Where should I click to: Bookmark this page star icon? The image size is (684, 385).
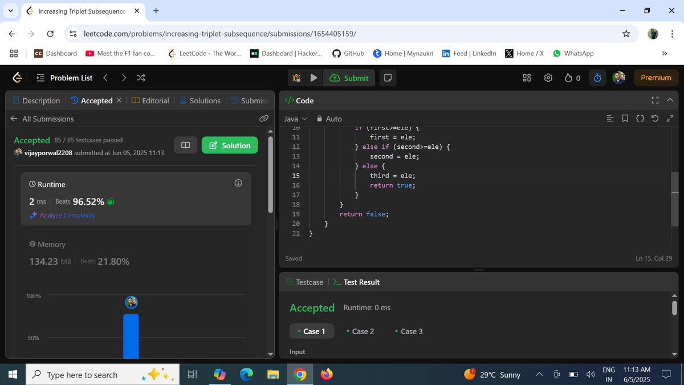click(626, 34)
